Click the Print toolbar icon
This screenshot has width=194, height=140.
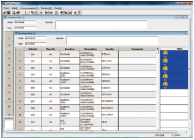18,12
